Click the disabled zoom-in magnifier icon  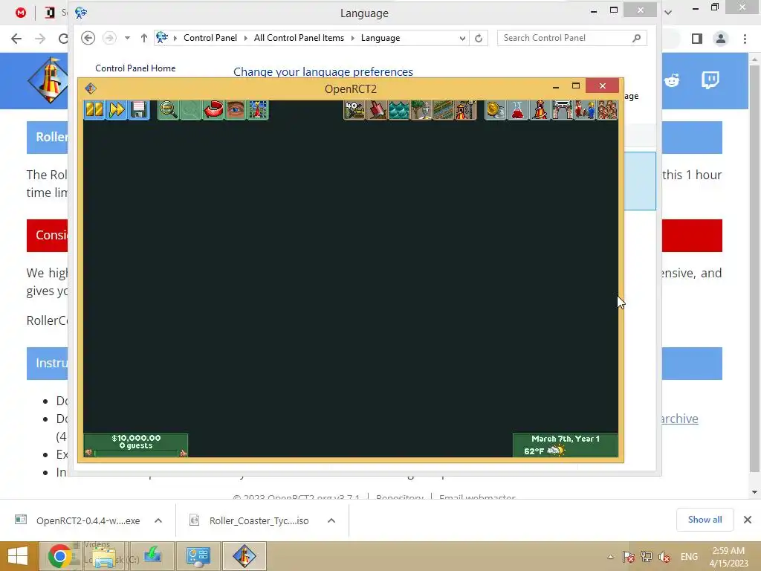(x=191, y=110)
